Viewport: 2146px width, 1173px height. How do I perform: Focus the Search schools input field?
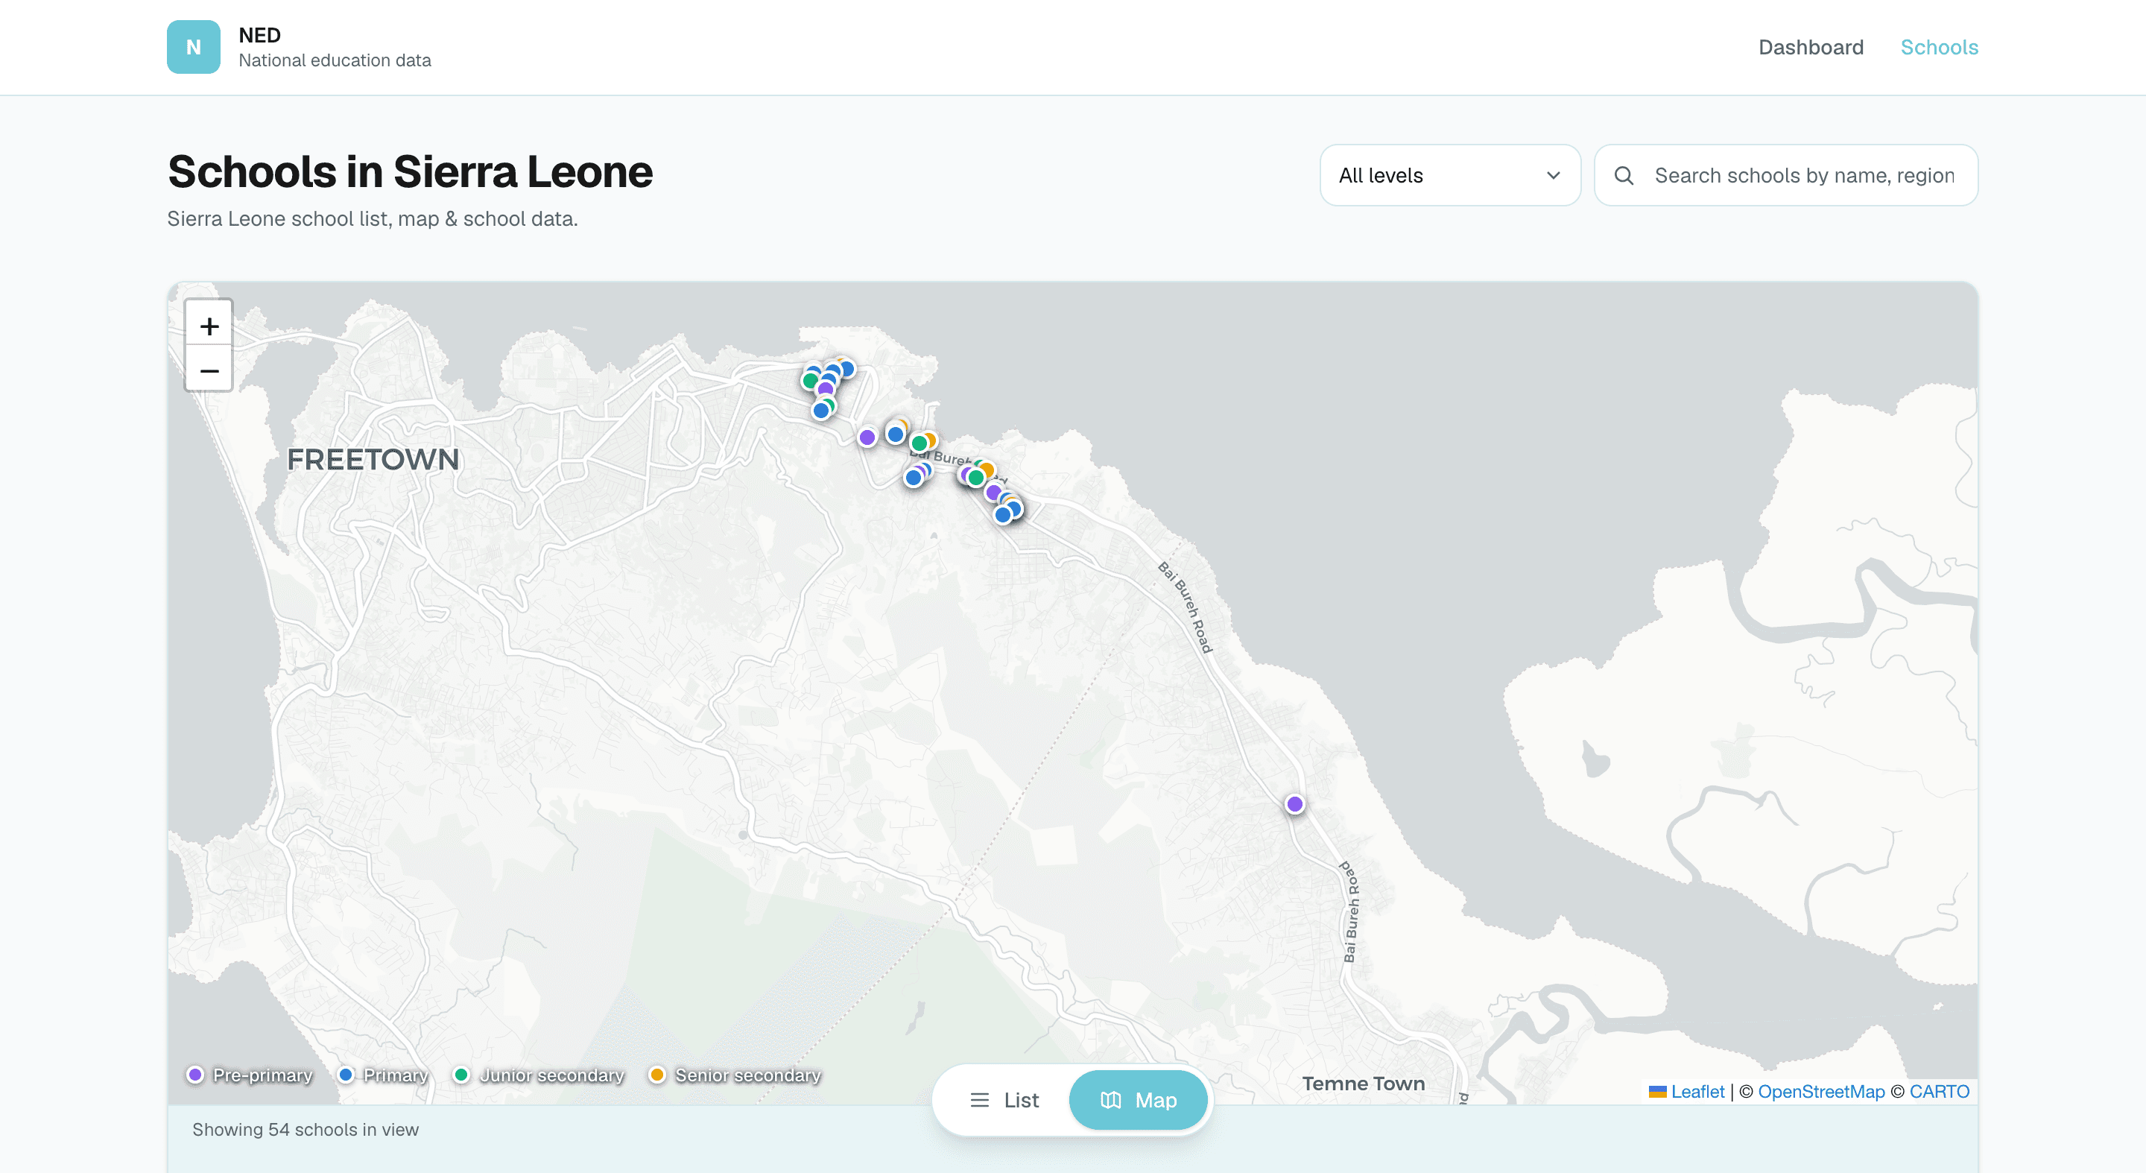1785,176
